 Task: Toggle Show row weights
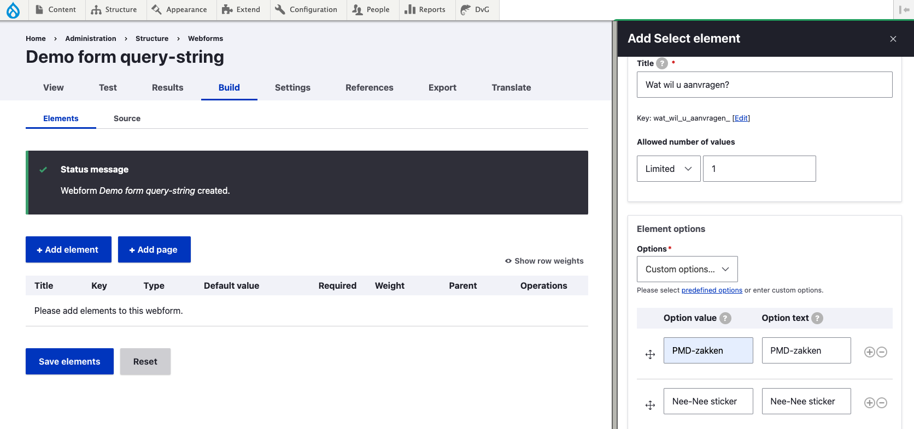[x=544, y=261]
